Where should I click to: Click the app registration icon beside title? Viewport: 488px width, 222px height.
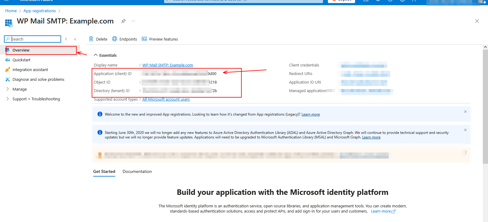pos(9,23)
